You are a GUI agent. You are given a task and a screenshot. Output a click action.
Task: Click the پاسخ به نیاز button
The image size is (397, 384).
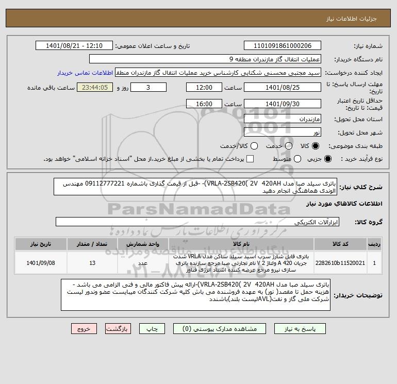pos(300,329)
